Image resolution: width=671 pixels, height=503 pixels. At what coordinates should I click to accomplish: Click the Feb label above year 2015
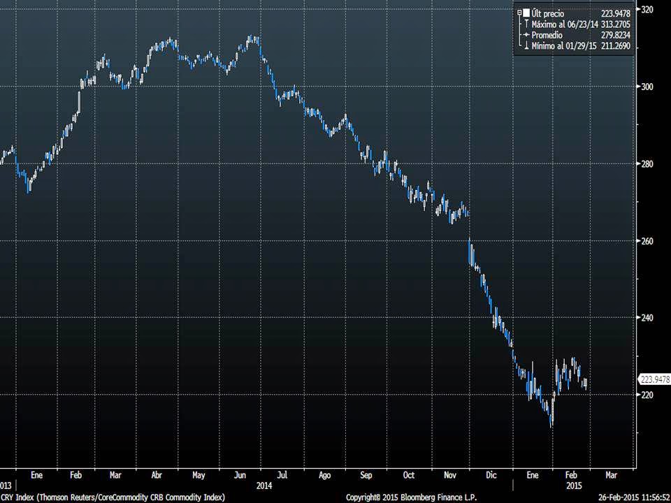click(571, 475)
